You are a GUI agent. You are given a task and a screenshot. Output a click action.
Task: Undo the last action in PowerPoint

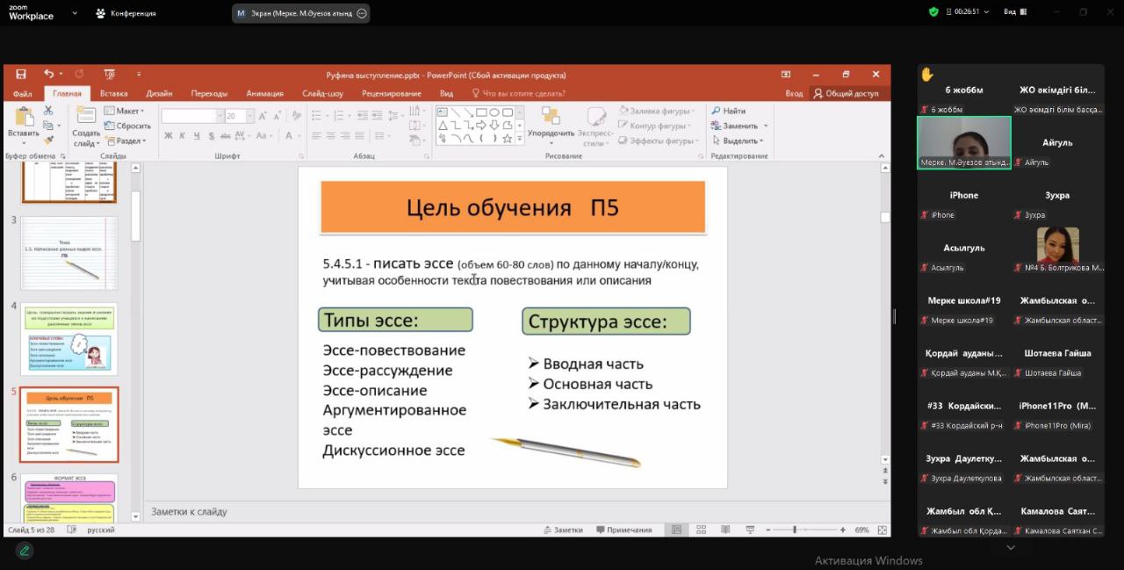(49, 75)
